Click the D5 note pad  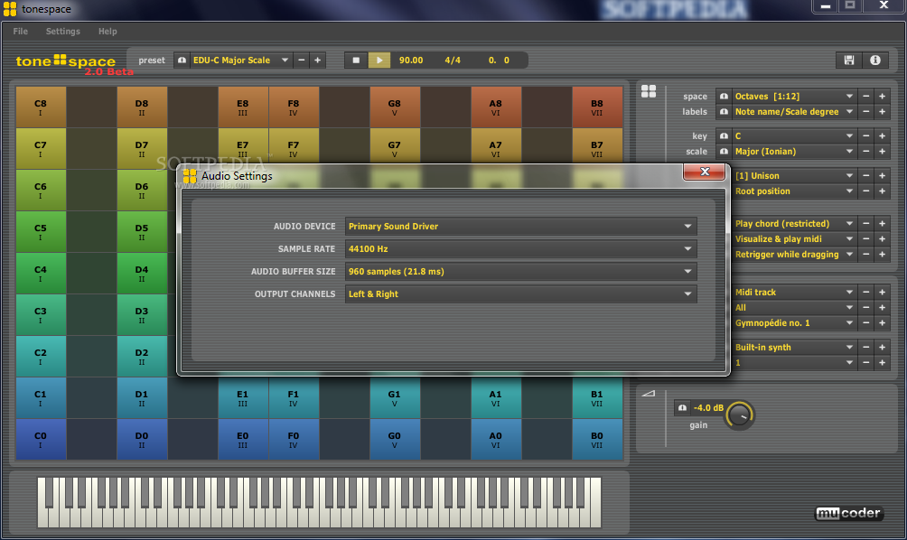[142, 231]
